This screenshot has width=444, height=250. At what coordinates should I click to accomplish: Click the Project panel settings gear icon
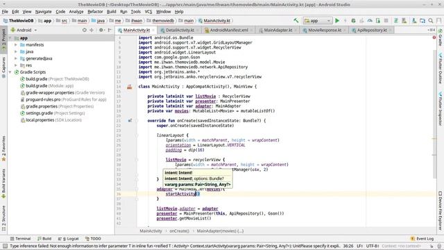pos(101,30)
